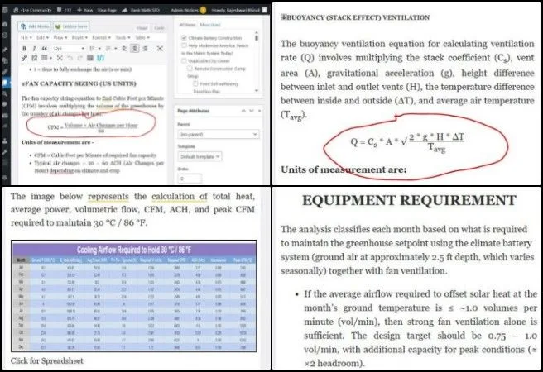Toggle italic formatting in editor toolbar

pos(34,49)
